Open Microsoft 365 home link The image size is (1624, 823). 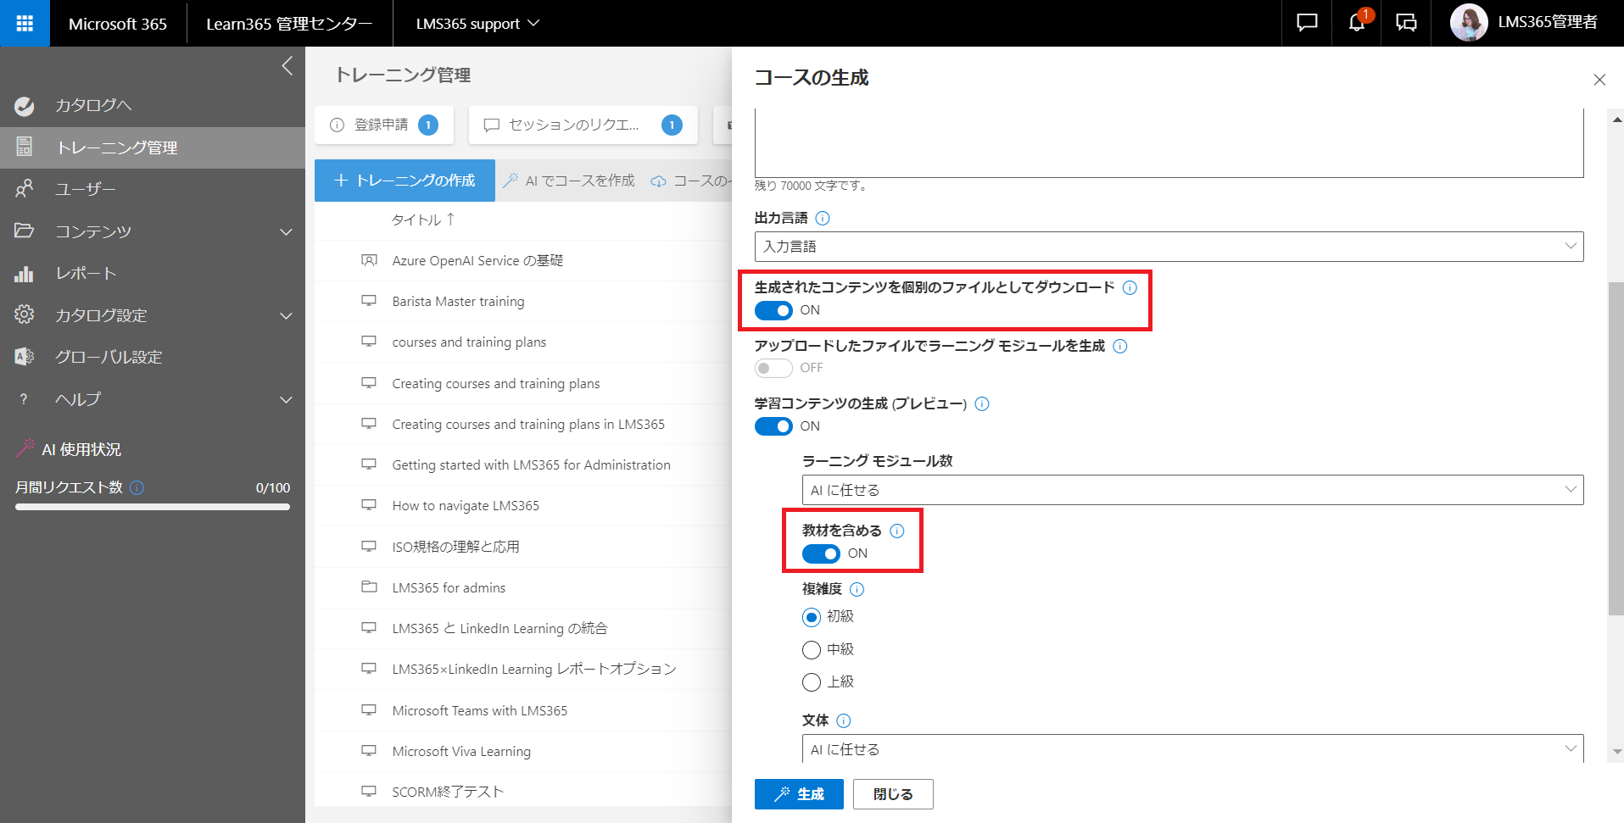click(118, 24)
